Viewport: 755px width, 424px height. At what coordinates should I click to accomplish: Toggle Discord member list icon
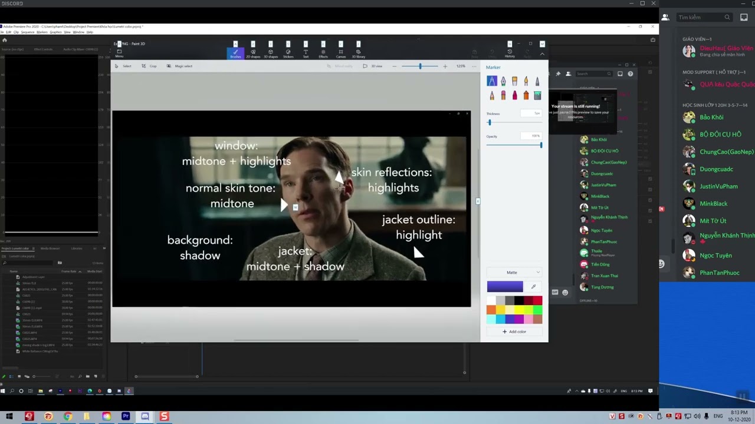point(665,17)
